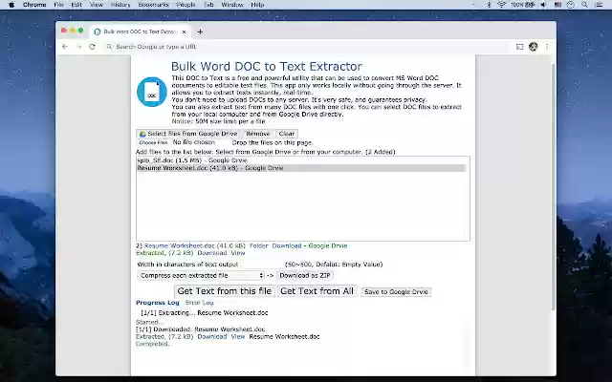Switch to the Progress Log tab

[x=157, y=303]
